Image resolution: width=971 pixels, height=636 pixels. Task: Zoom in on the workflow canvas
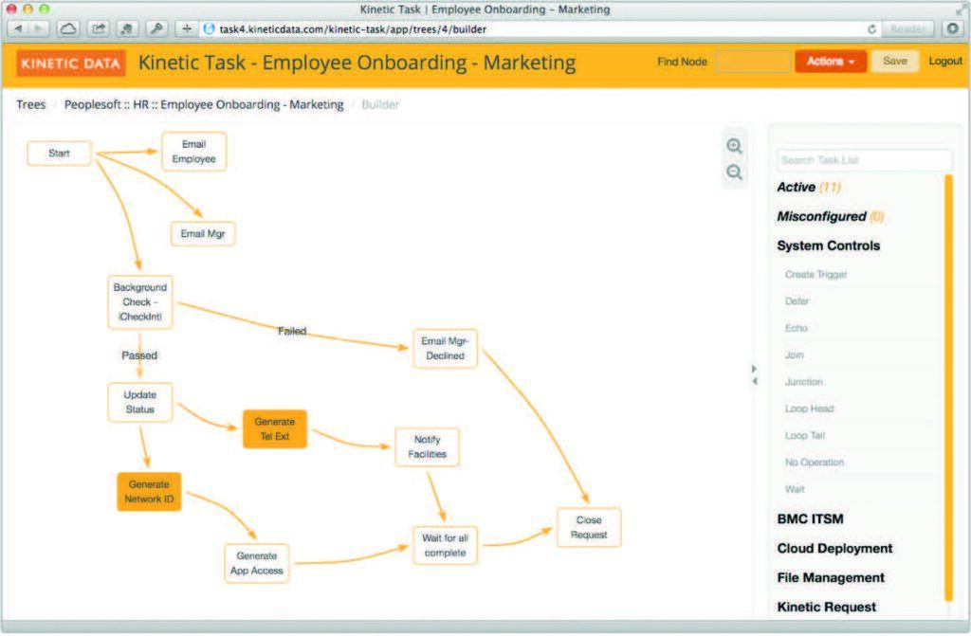734,146
